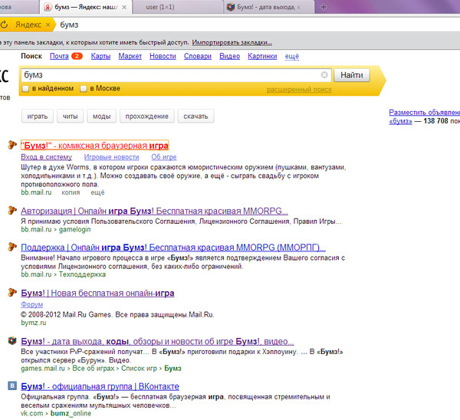
Task: Open 'Об игре' sitelink
Action: [x=164, y=157]
